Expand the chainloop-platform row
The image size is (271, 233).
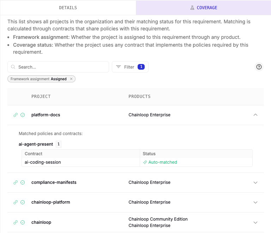point(255,202)
